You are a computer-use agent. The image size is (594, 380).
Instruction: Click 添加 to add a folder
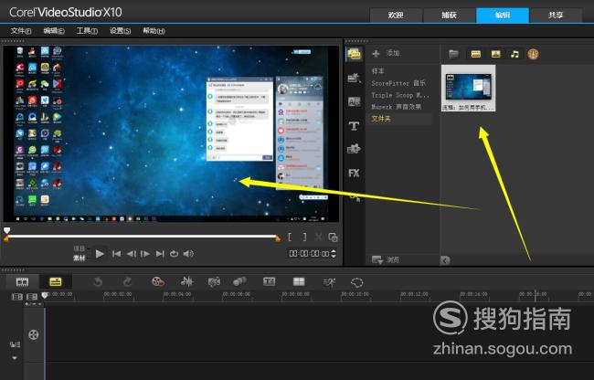[386, 53]
